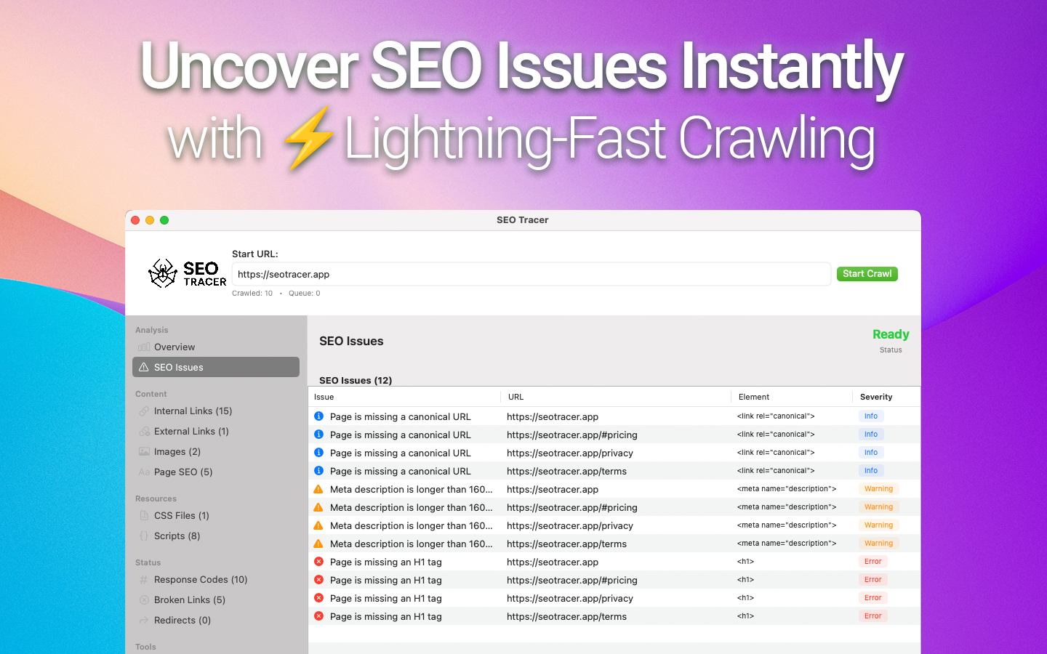Click error icon for privacy H1 row
This screenshot has height=654, width=1047.
click(318, 598)
